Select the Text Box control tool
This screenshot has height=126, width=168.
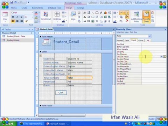[85, 13]
